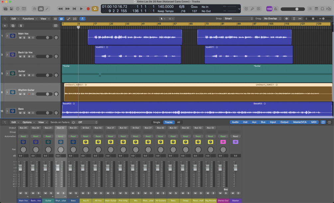Viewport: 334px width, 203px height.
Task: Toggle the yellow Cycle button
Action: coord(95,9)
